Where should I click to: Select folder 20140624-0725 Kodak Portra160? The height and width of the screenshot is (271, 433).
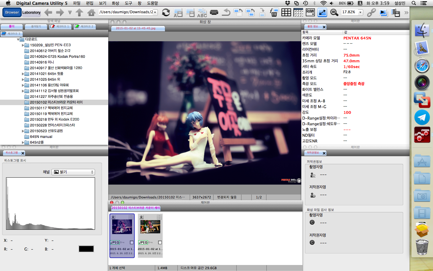[x=57, y=57]
